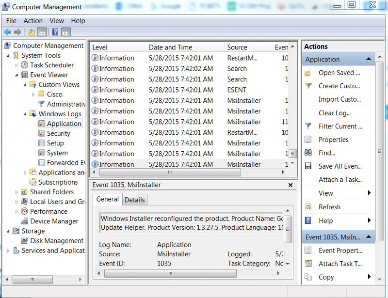Expand the Task Scheduler tree node
Image resolution: width=388 pixels, height=298 pixels.
point(16,65)
